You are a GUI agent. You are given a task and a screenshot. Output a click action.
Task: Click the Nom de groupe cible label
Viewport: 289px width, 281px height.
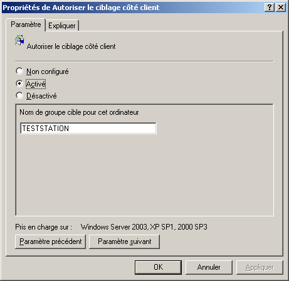click(x=79, y=112)
